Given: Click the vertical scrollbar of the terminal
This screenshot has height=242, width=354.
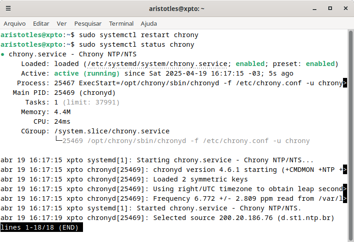Looking at the screenshot, I should [350, 136].
